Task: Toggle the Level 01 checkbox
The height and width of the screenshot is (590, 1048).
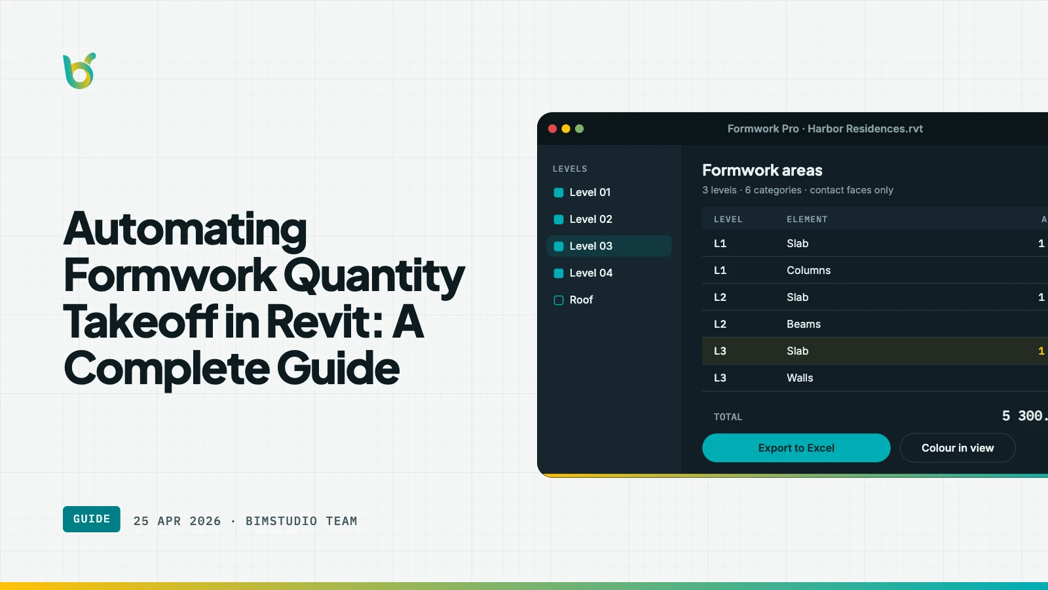Action: coord(559,193)
